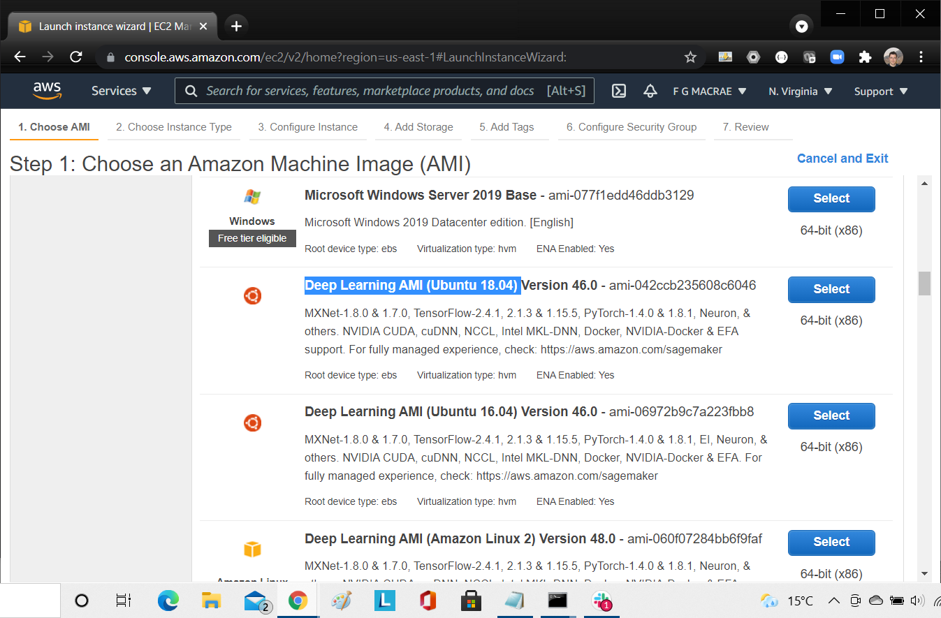Select Deep Learning AMI Ubuntu 16.04

831,415
